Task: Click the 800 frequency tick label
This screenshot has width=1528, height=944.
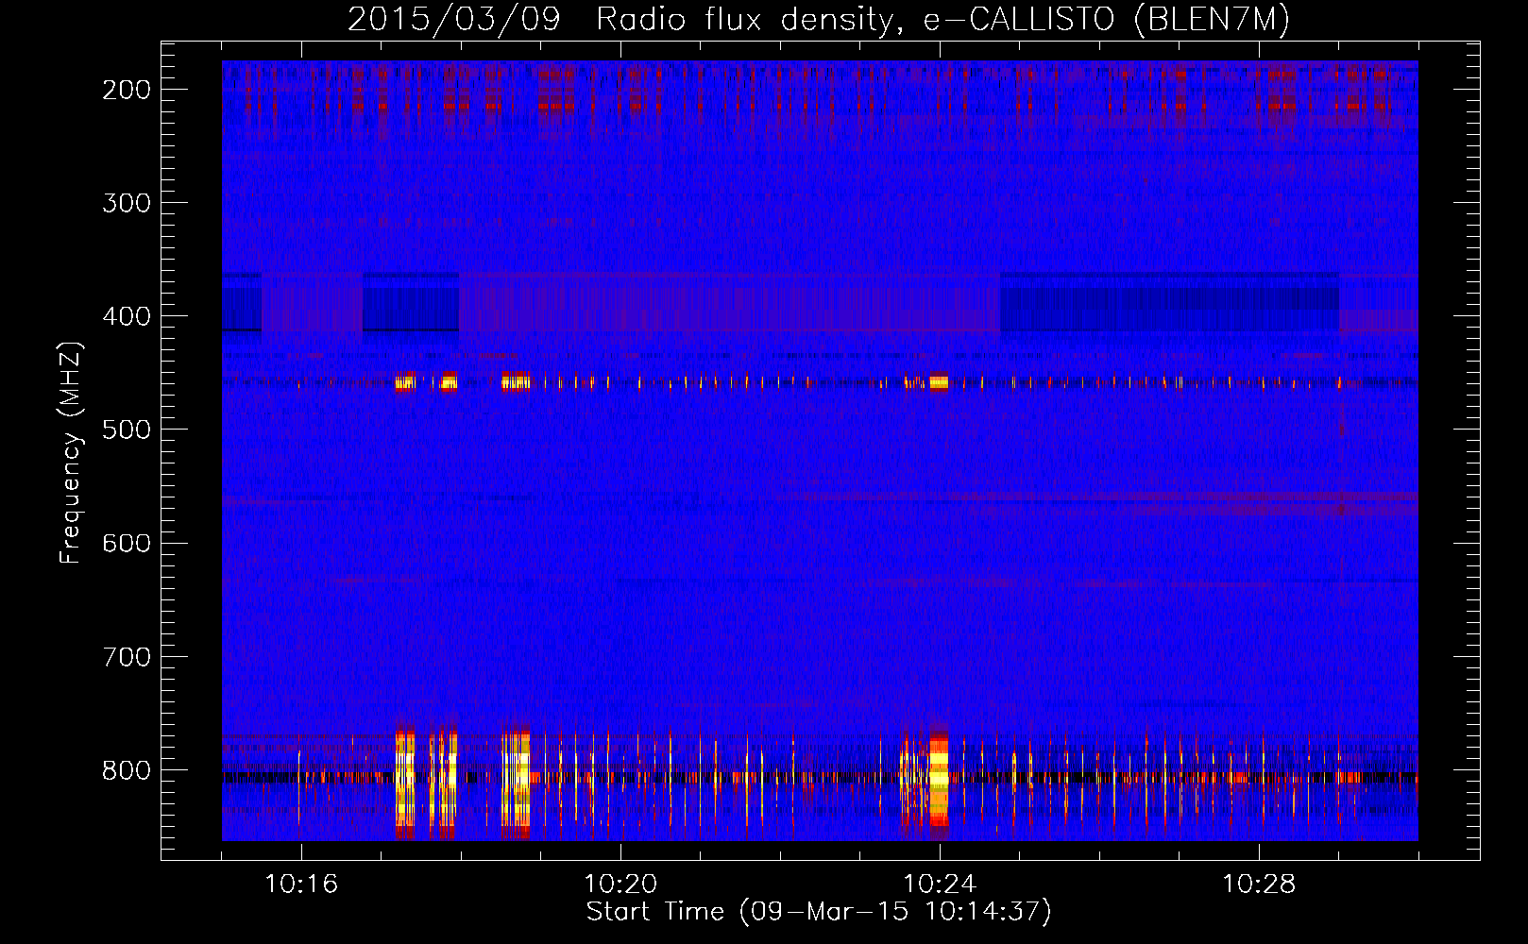Action: coord(127,770)
